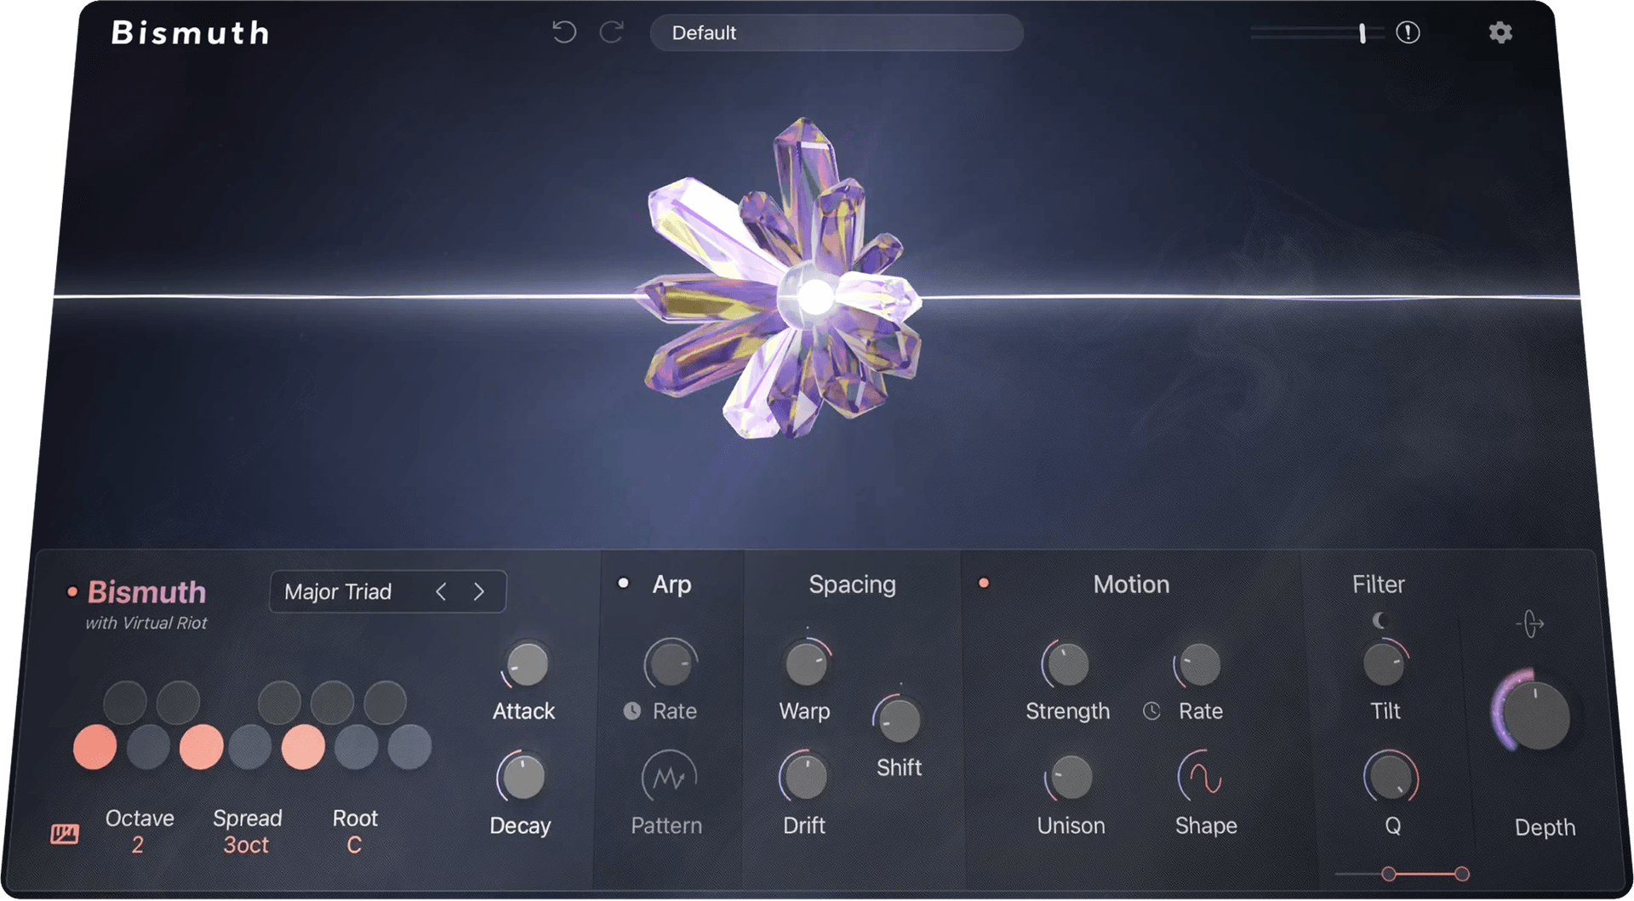Open the Arp Pattern selector

tap(669, 777)
